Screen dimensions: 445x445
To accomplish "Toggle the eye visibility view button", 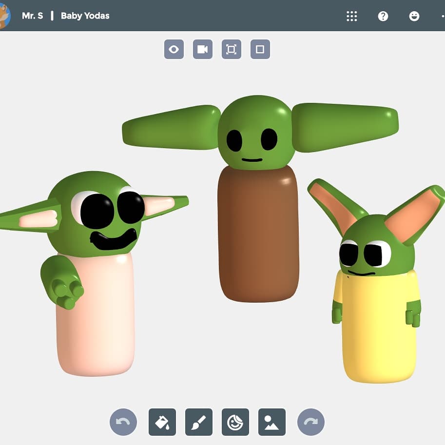I will click(x=174, y=49).
